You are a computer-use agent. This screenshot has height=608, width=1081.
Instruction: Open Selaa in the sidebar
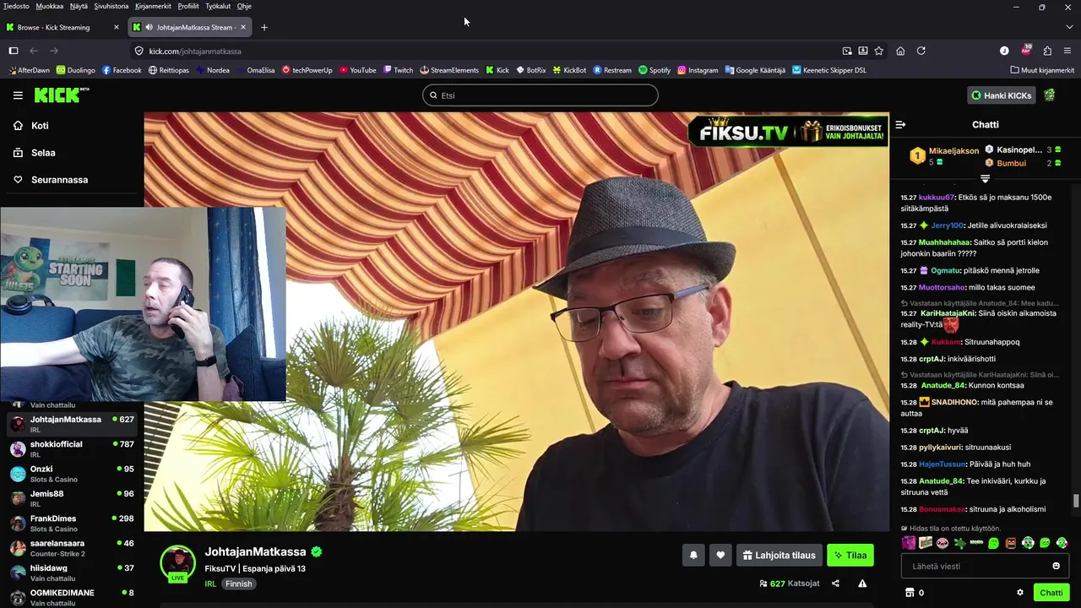coord(35,153)
